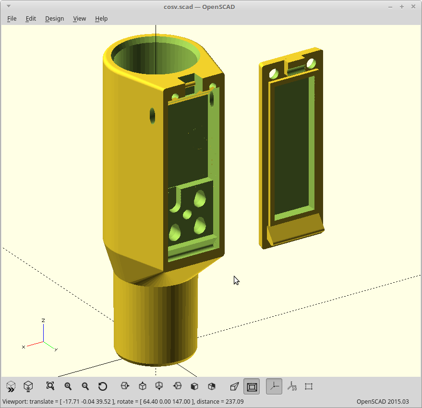Toggle the Show Scale Markers button
The height and width of the screenshot is (408, 422).
click(x=291, y=386)
